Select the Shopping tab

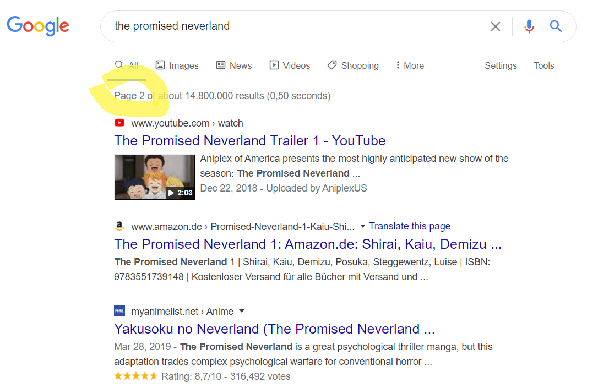(353, 65)
